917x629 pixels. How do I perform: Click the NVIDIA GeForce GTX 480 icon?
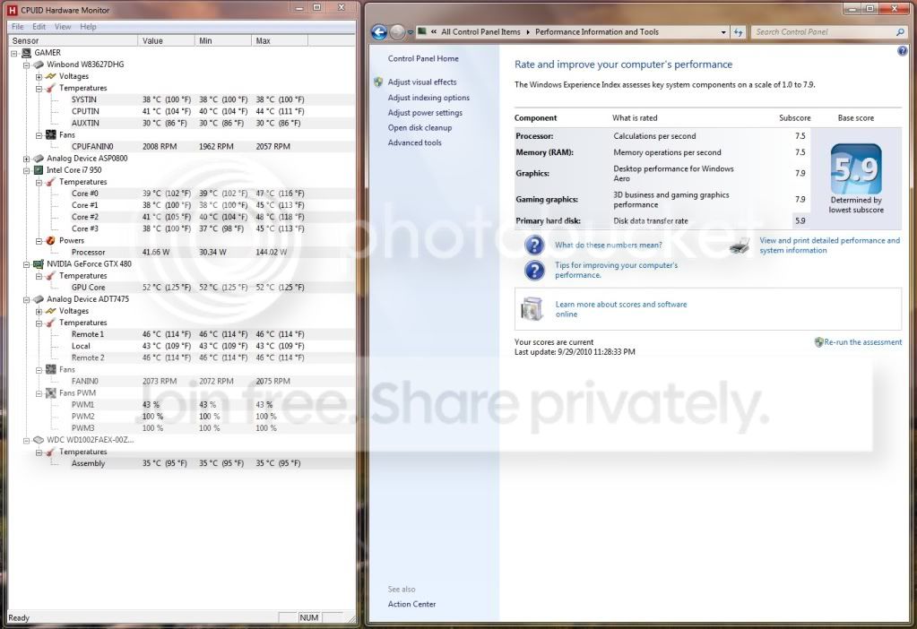(38, 264)
